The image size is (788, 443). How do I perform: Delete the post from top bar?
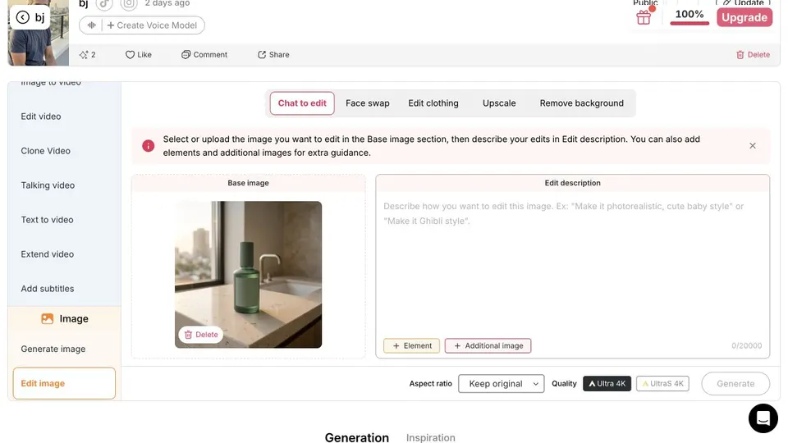click(x=753, y=55)
